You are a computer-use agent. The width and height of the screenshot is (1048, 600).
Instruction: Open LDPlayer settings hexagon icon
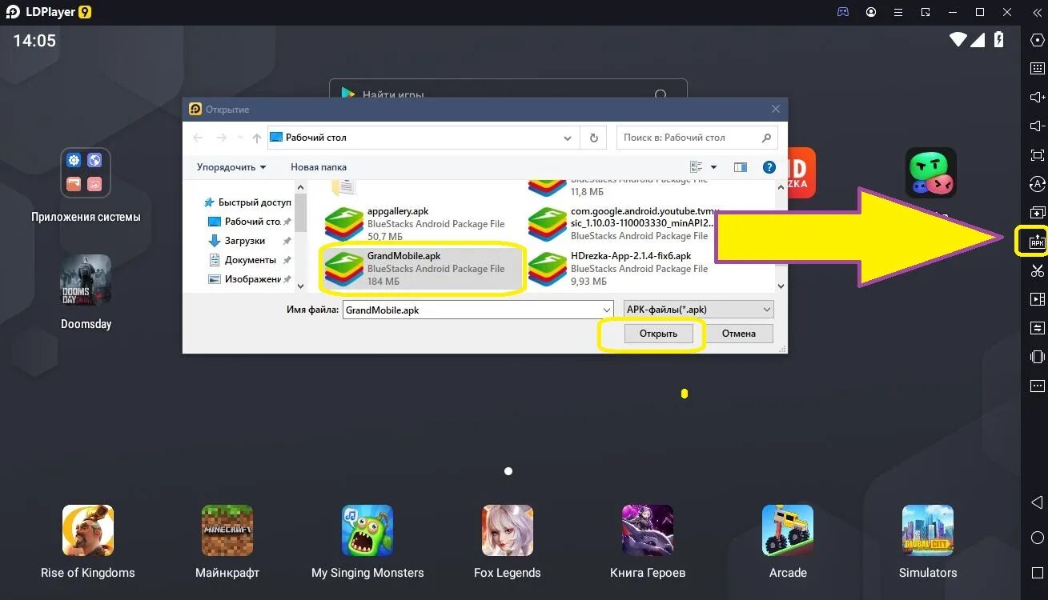click(x=1037, y=40)
